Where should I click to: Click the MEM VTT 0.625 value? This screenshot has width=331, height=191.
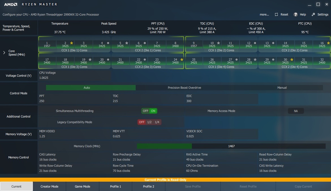tap(117, 136)
